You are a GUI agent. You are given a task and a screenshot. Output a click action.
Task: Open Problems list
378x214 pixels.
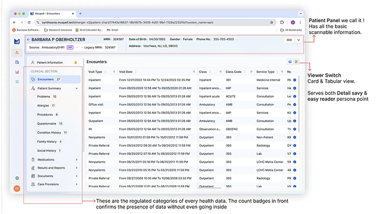coord(47,97)
